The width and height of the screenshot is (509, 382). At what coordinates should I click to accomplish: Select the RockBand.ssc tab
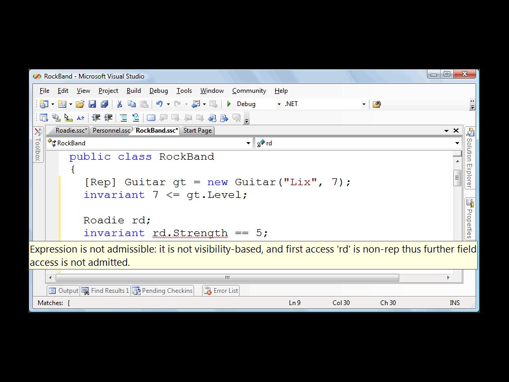coord(157,131)
